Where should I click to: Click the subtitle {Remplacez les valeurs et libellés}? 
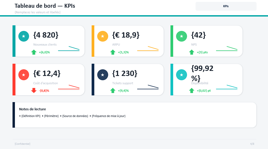pyautogui.click(x=38, y=12)
